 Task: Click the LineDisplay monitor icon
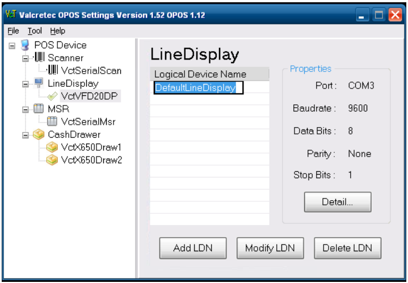click(x=39, y=83)
